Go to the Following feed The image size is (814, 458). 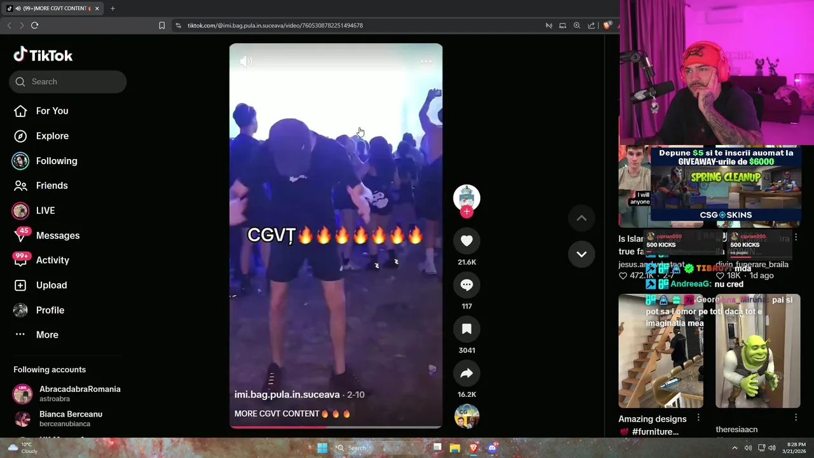click(45, 161)
